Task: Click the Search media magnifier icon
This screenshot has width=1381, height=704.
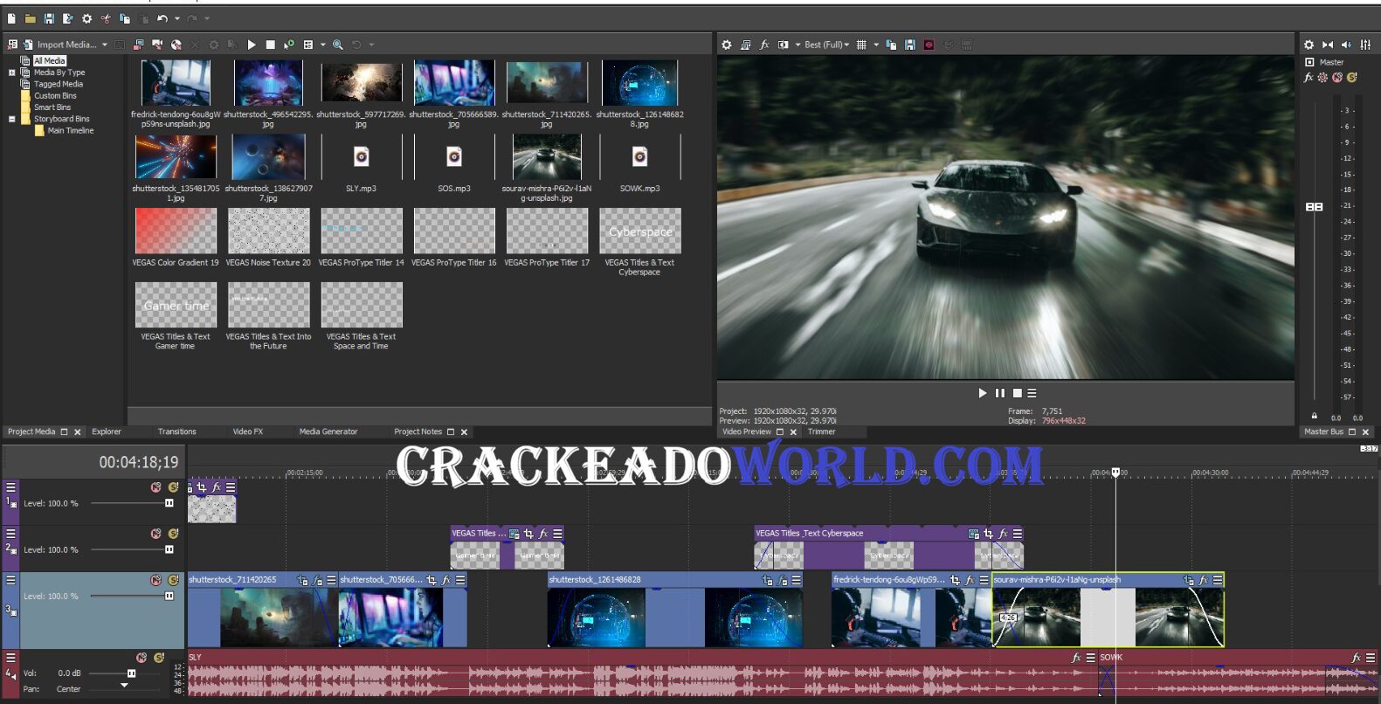Action: (x=337, y=45)
